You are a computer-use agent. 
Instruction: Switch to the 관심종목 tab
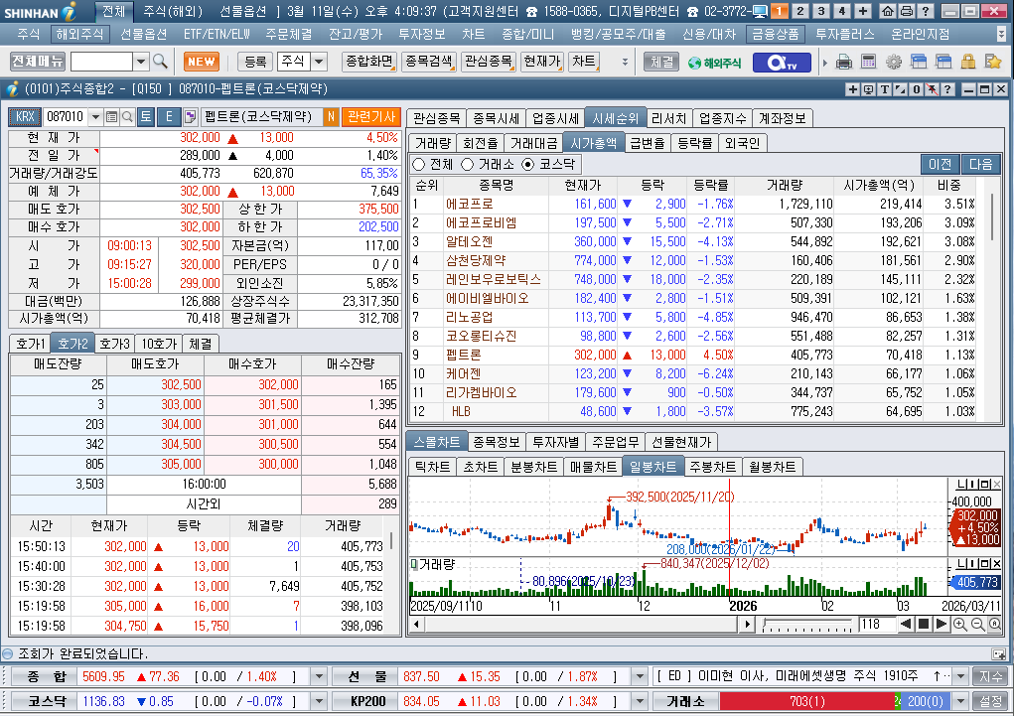click(x=436, y=118)
